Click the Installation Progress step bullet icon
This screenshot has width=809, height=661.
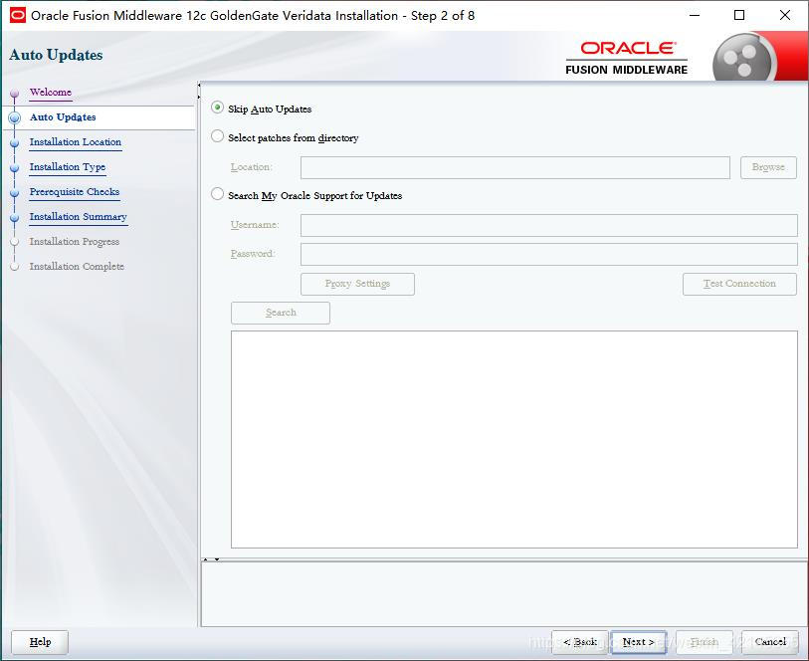click(x=15, y=242)
